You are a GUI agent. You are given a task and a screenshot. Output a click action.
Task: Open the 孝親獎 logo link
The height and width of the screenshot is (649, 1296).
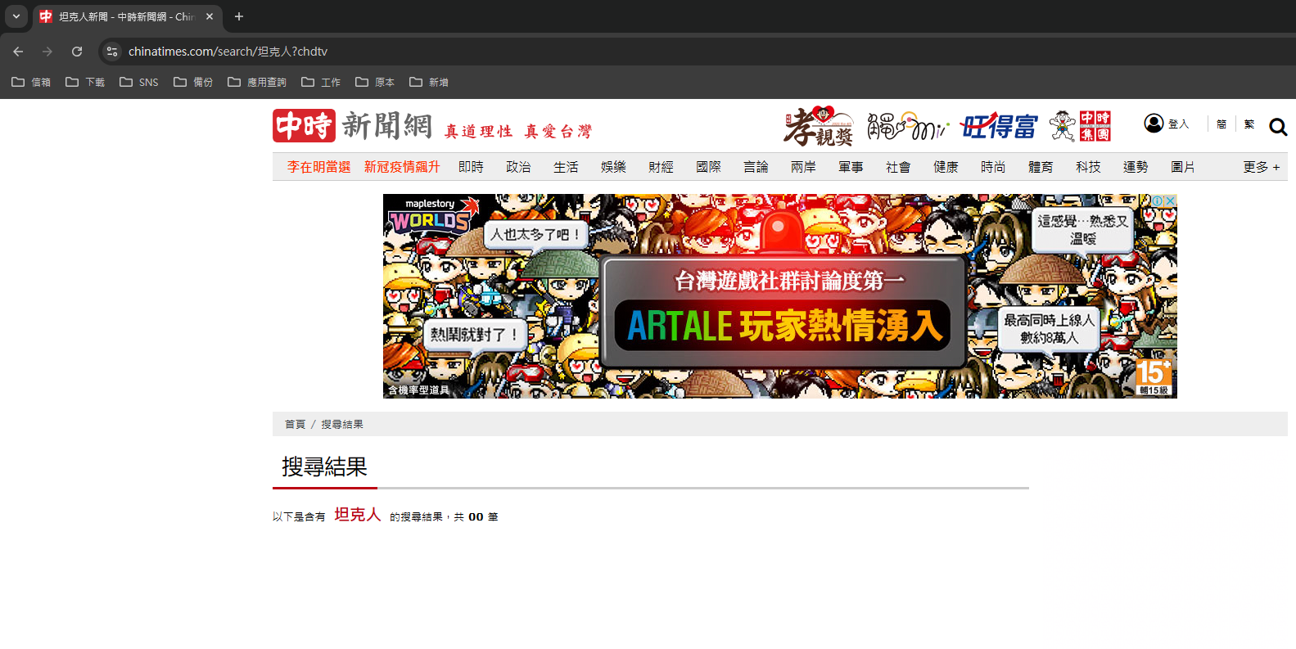pyautogui.click(x=819, y=126)
